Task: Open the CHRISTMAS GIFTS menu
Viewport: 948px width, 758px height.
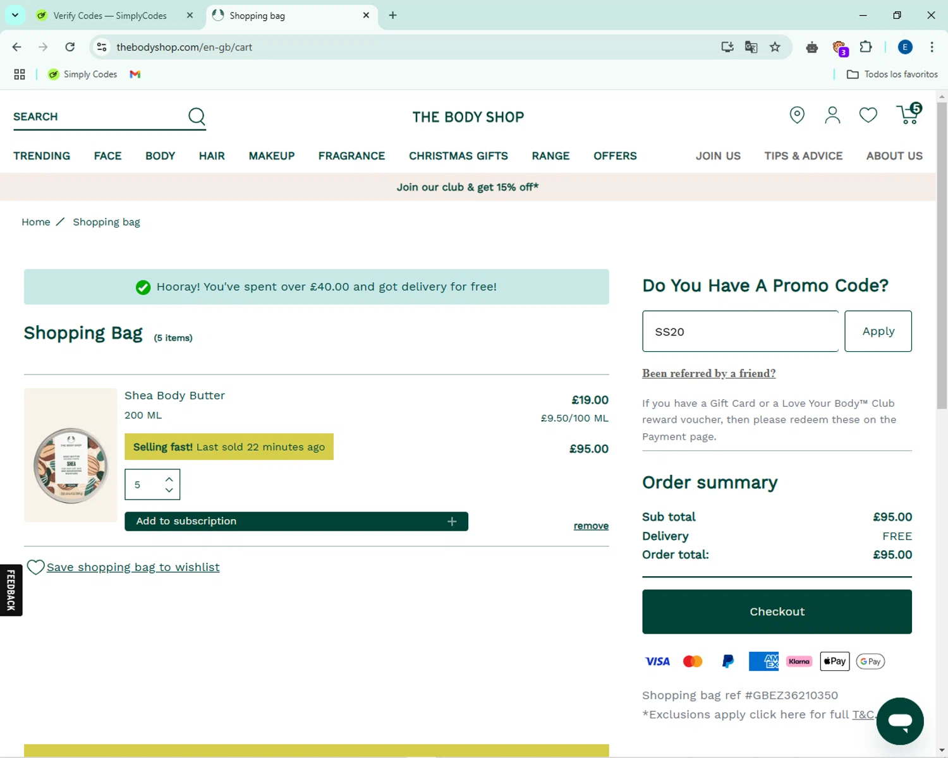Action: click(x=458, y=156)
